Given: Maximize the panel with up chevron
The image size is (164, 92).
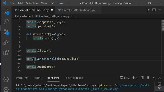Looking at the screenshot, I should point(154,78).
